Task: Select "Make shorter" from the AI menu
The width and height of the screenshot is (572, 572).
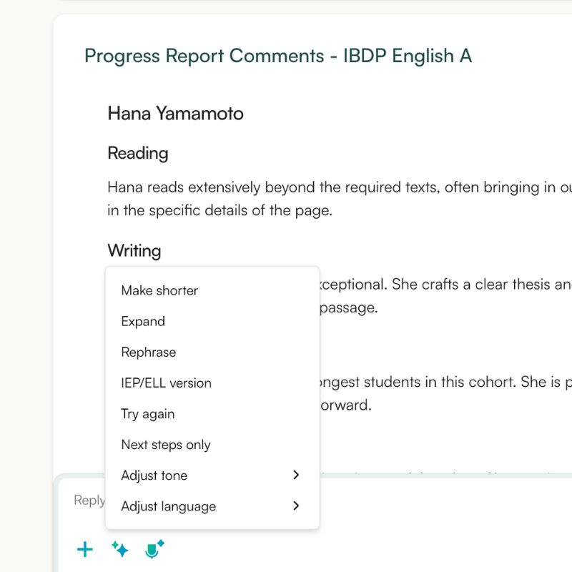Action: click(x=159, y=290)
